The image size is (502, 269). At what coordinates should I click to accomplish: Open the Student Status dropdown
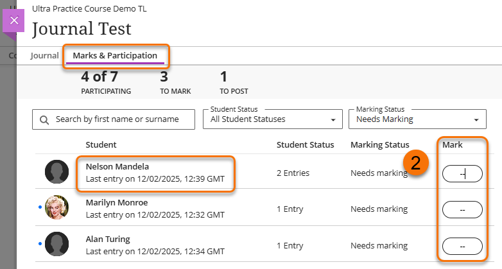click(x=272, y=119)
